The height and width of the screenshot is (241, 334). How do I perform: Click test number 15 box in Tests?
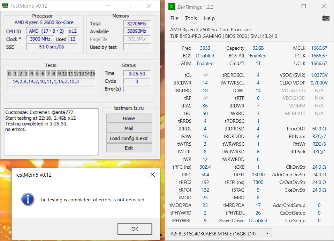pyautogui.click(x=93, y=73)
